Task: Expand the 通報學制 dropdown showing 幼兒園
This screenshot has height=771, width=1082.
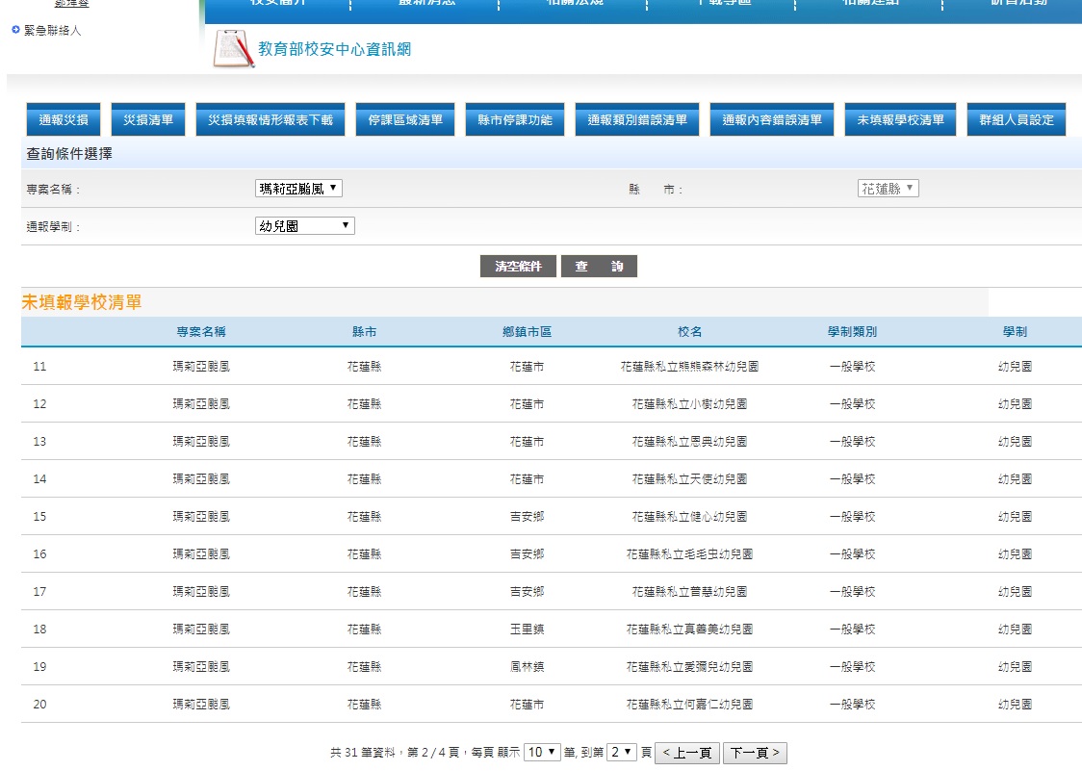Action: [305, 226]
